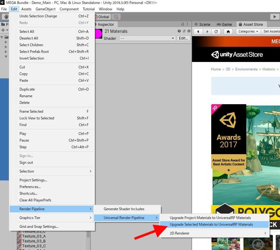Choose Frame Selected menu entry

point(52,111)
